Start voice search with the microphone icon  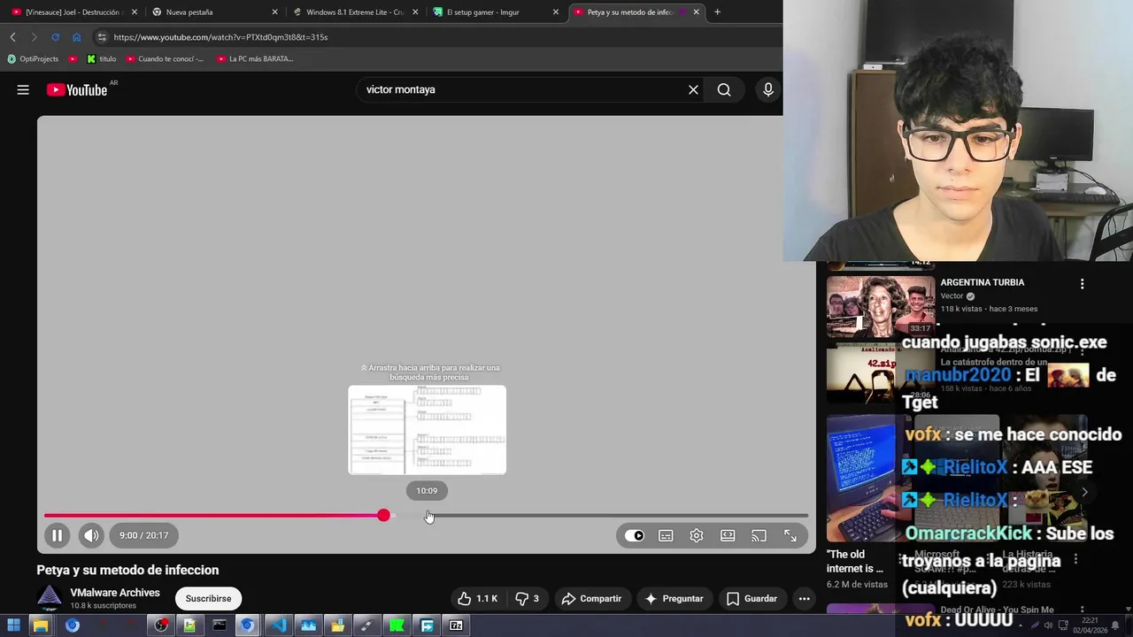pos(768,89)
